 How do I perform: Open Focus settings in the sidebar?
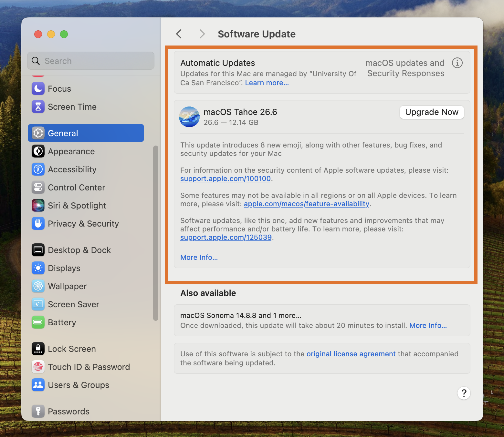[86, 89]
